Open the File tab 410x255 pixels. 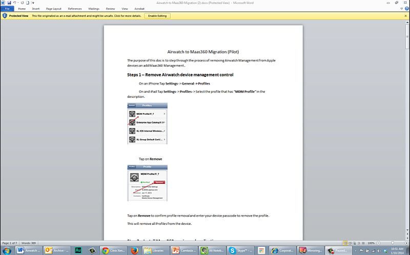[7, 9]
